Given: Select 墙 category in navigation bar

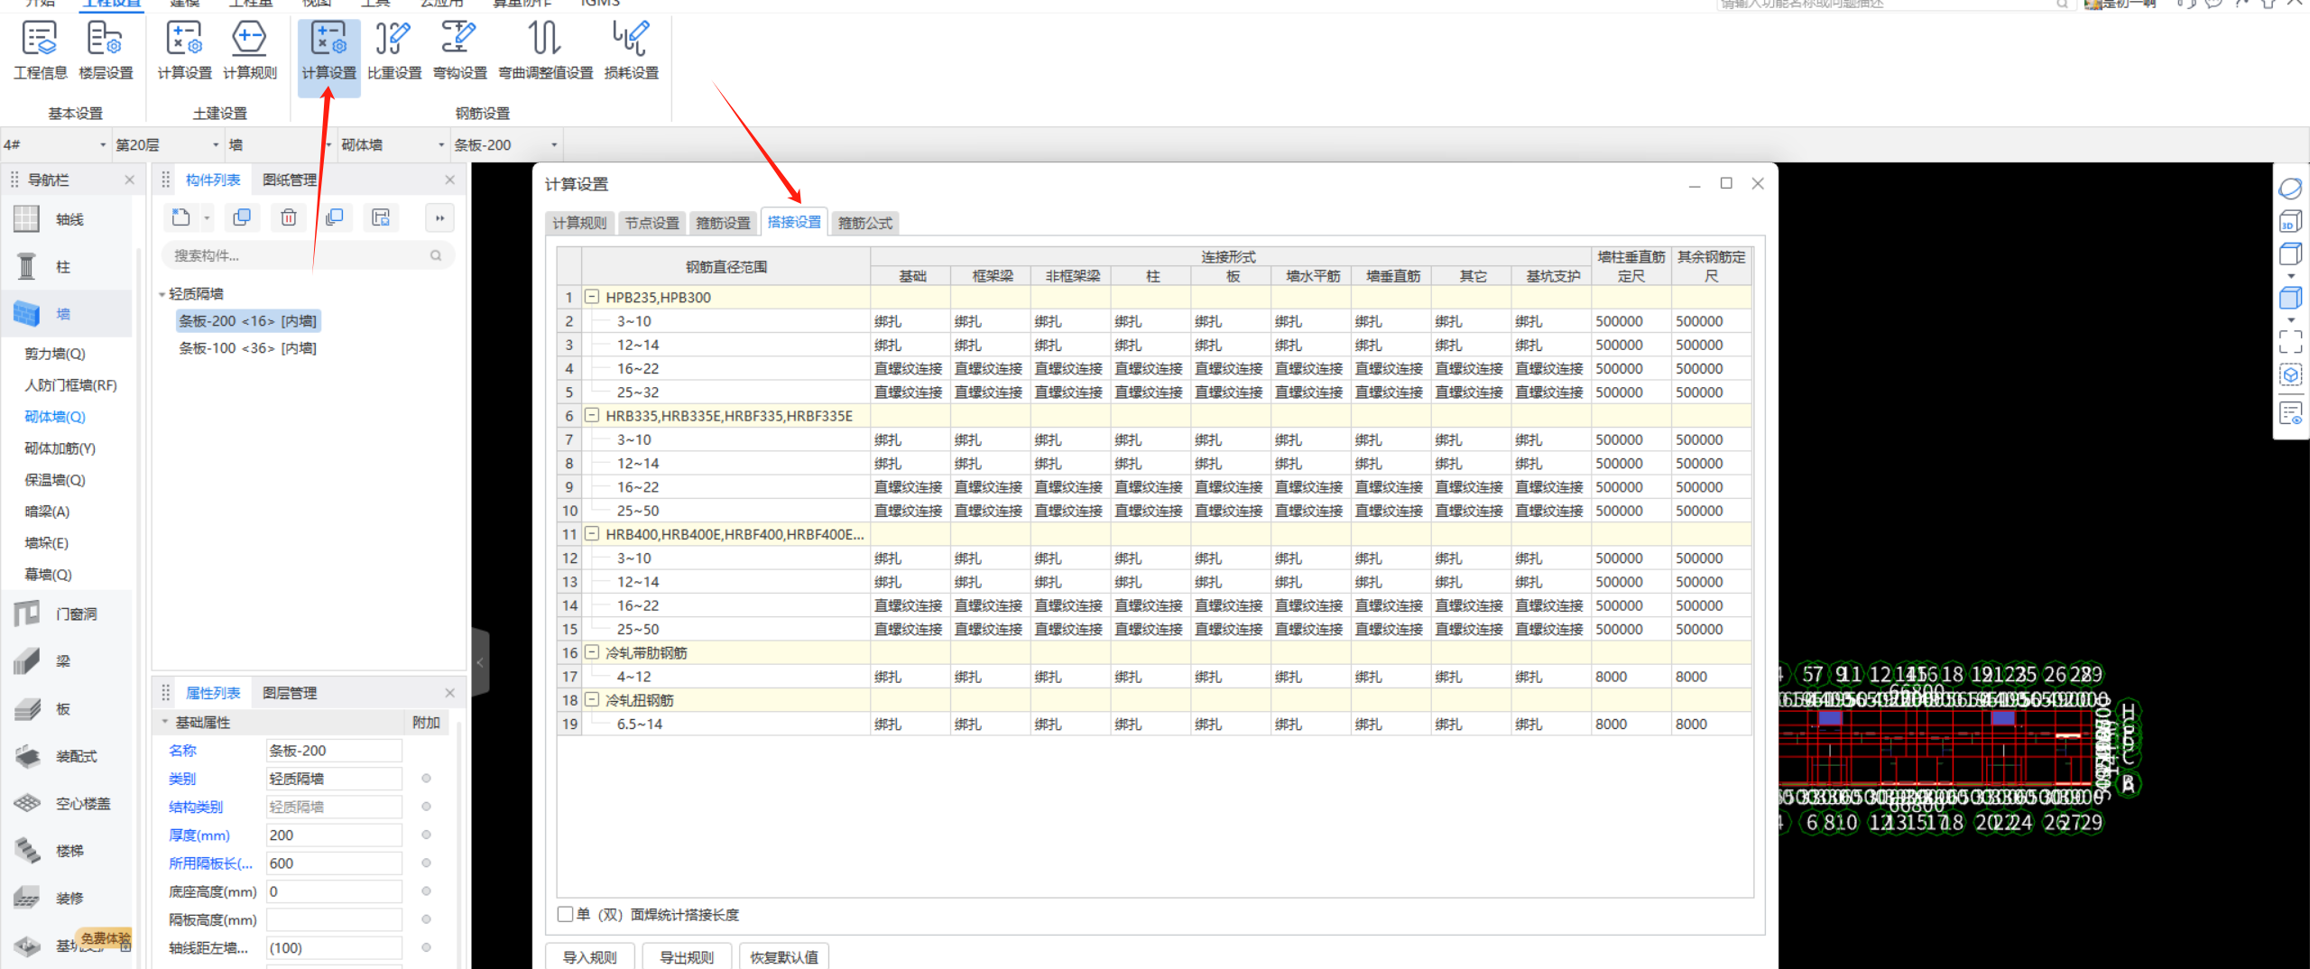Looking at the screenshot, I should 67,314.
